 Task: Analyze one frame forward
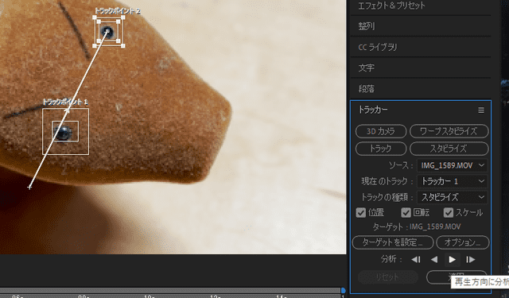click(x=470, y=259)
